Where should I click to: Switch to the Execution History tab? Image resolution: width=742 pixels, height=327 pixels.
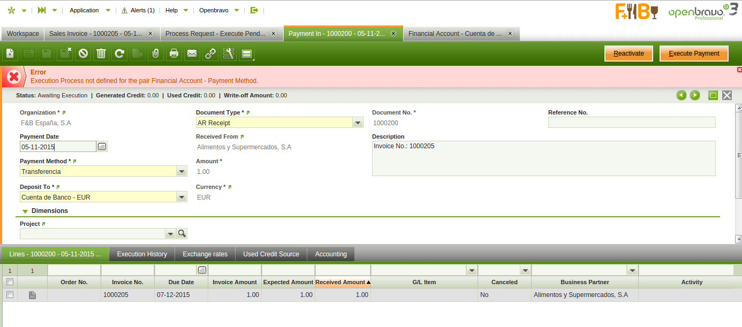pos(142,254)
